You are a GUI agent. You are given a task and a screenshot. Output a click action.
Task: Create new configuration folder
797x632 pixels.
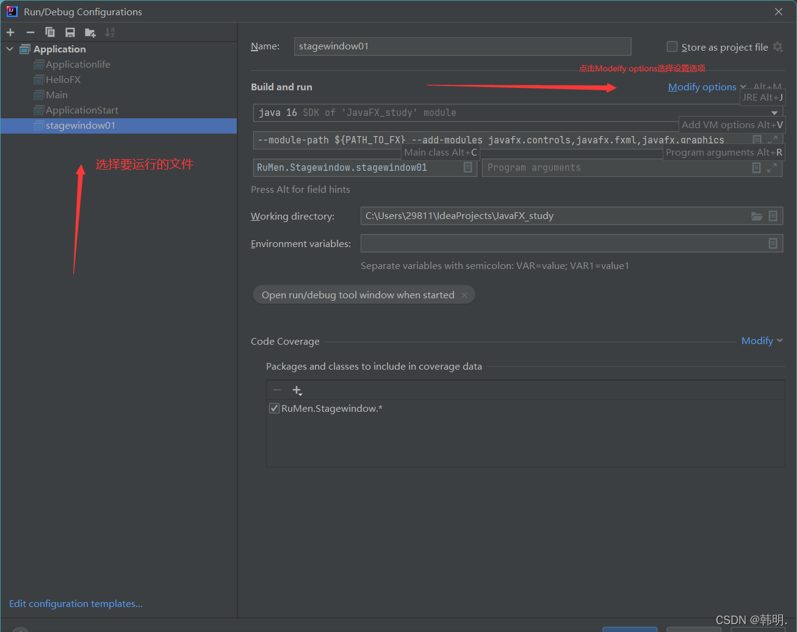click(90, 32)
